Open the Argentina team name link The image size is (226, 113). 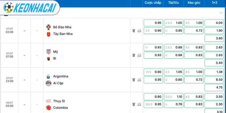[x=61, y=76]
